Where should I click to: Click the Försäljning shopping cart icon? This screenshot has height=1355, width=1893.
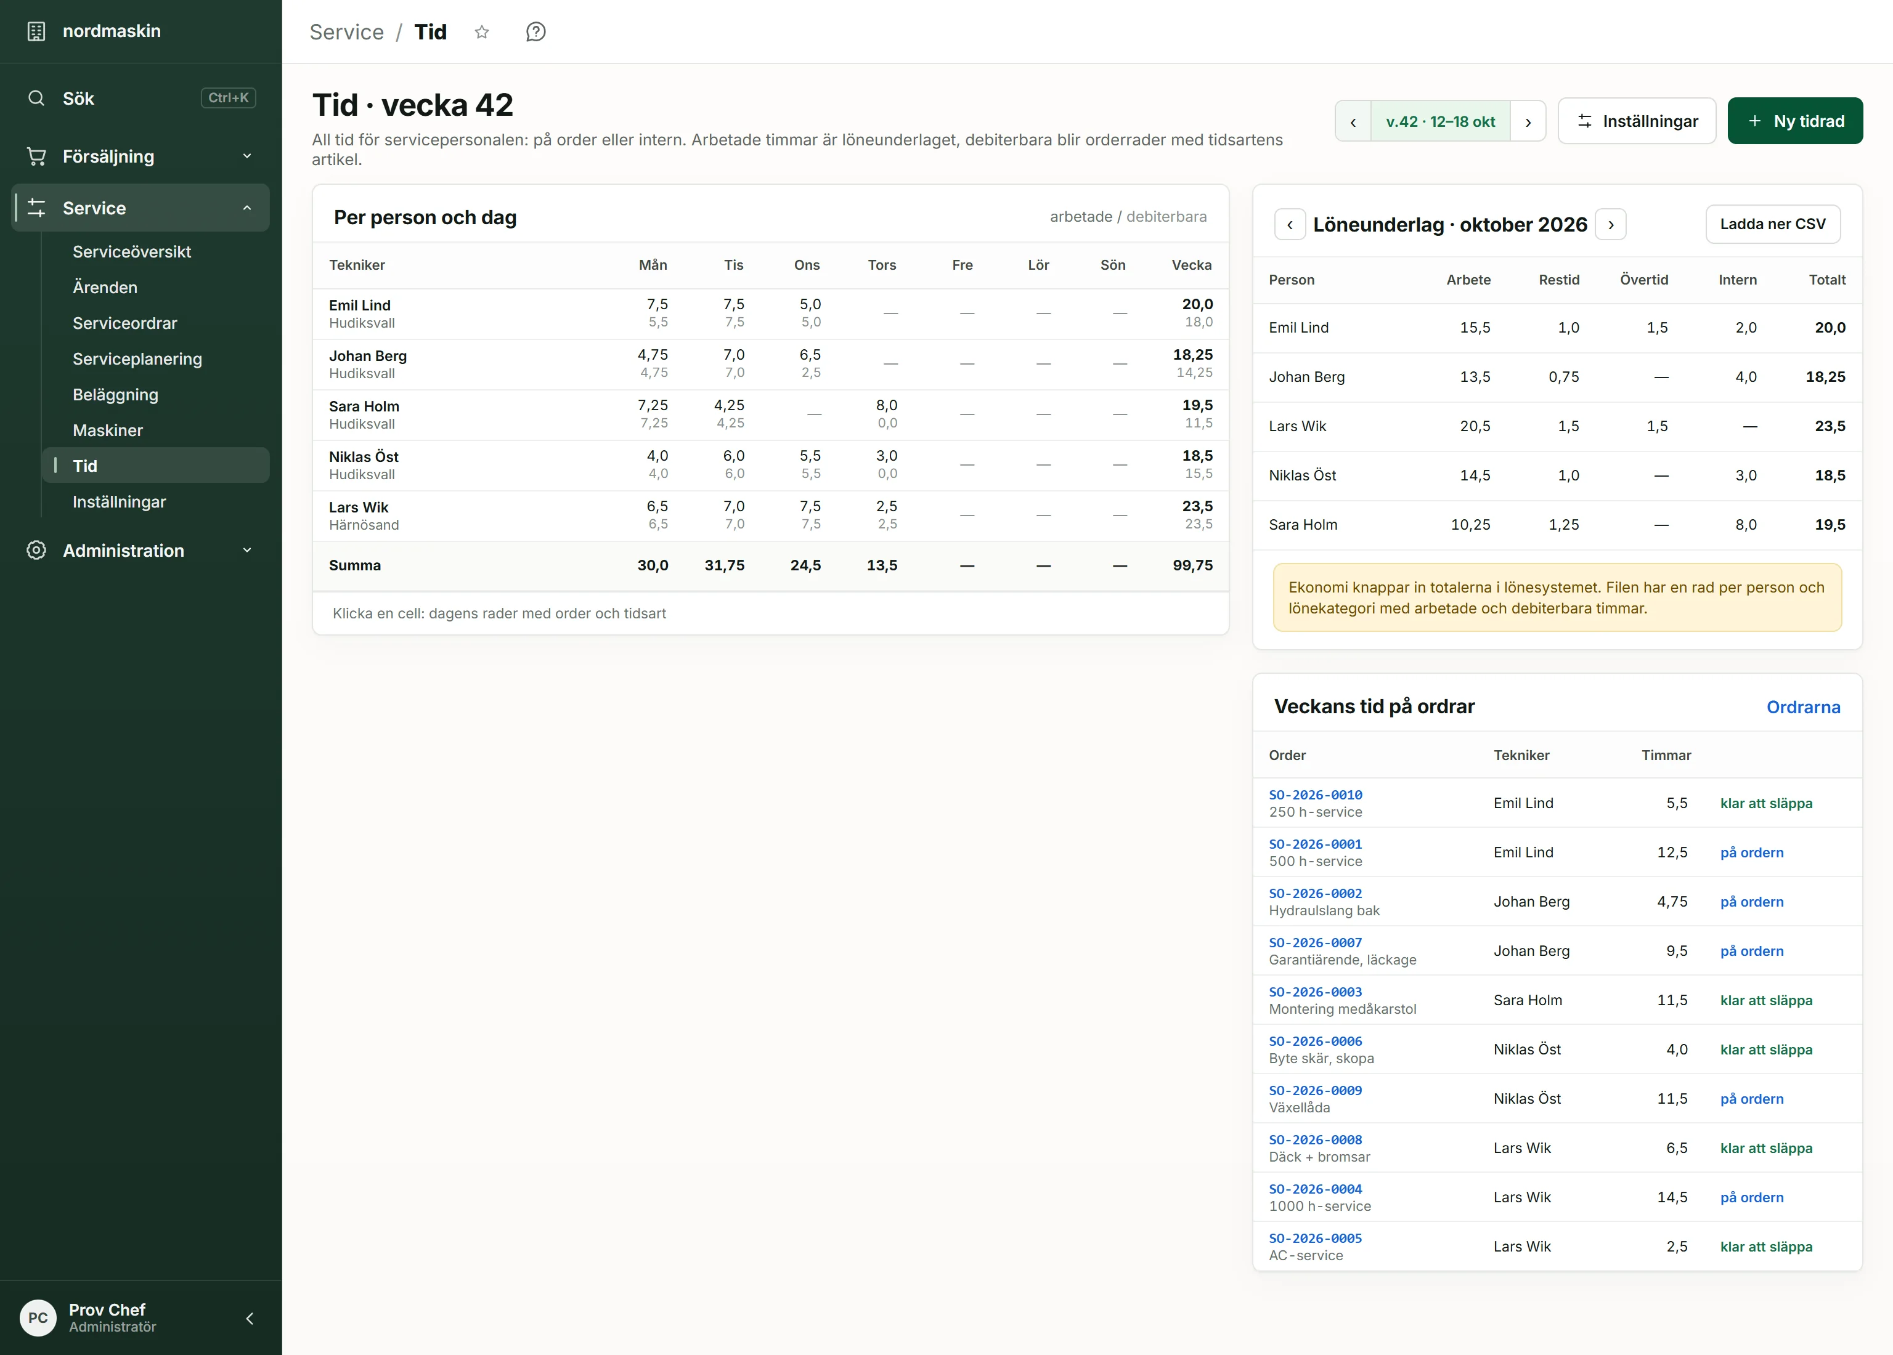[36, 156]
